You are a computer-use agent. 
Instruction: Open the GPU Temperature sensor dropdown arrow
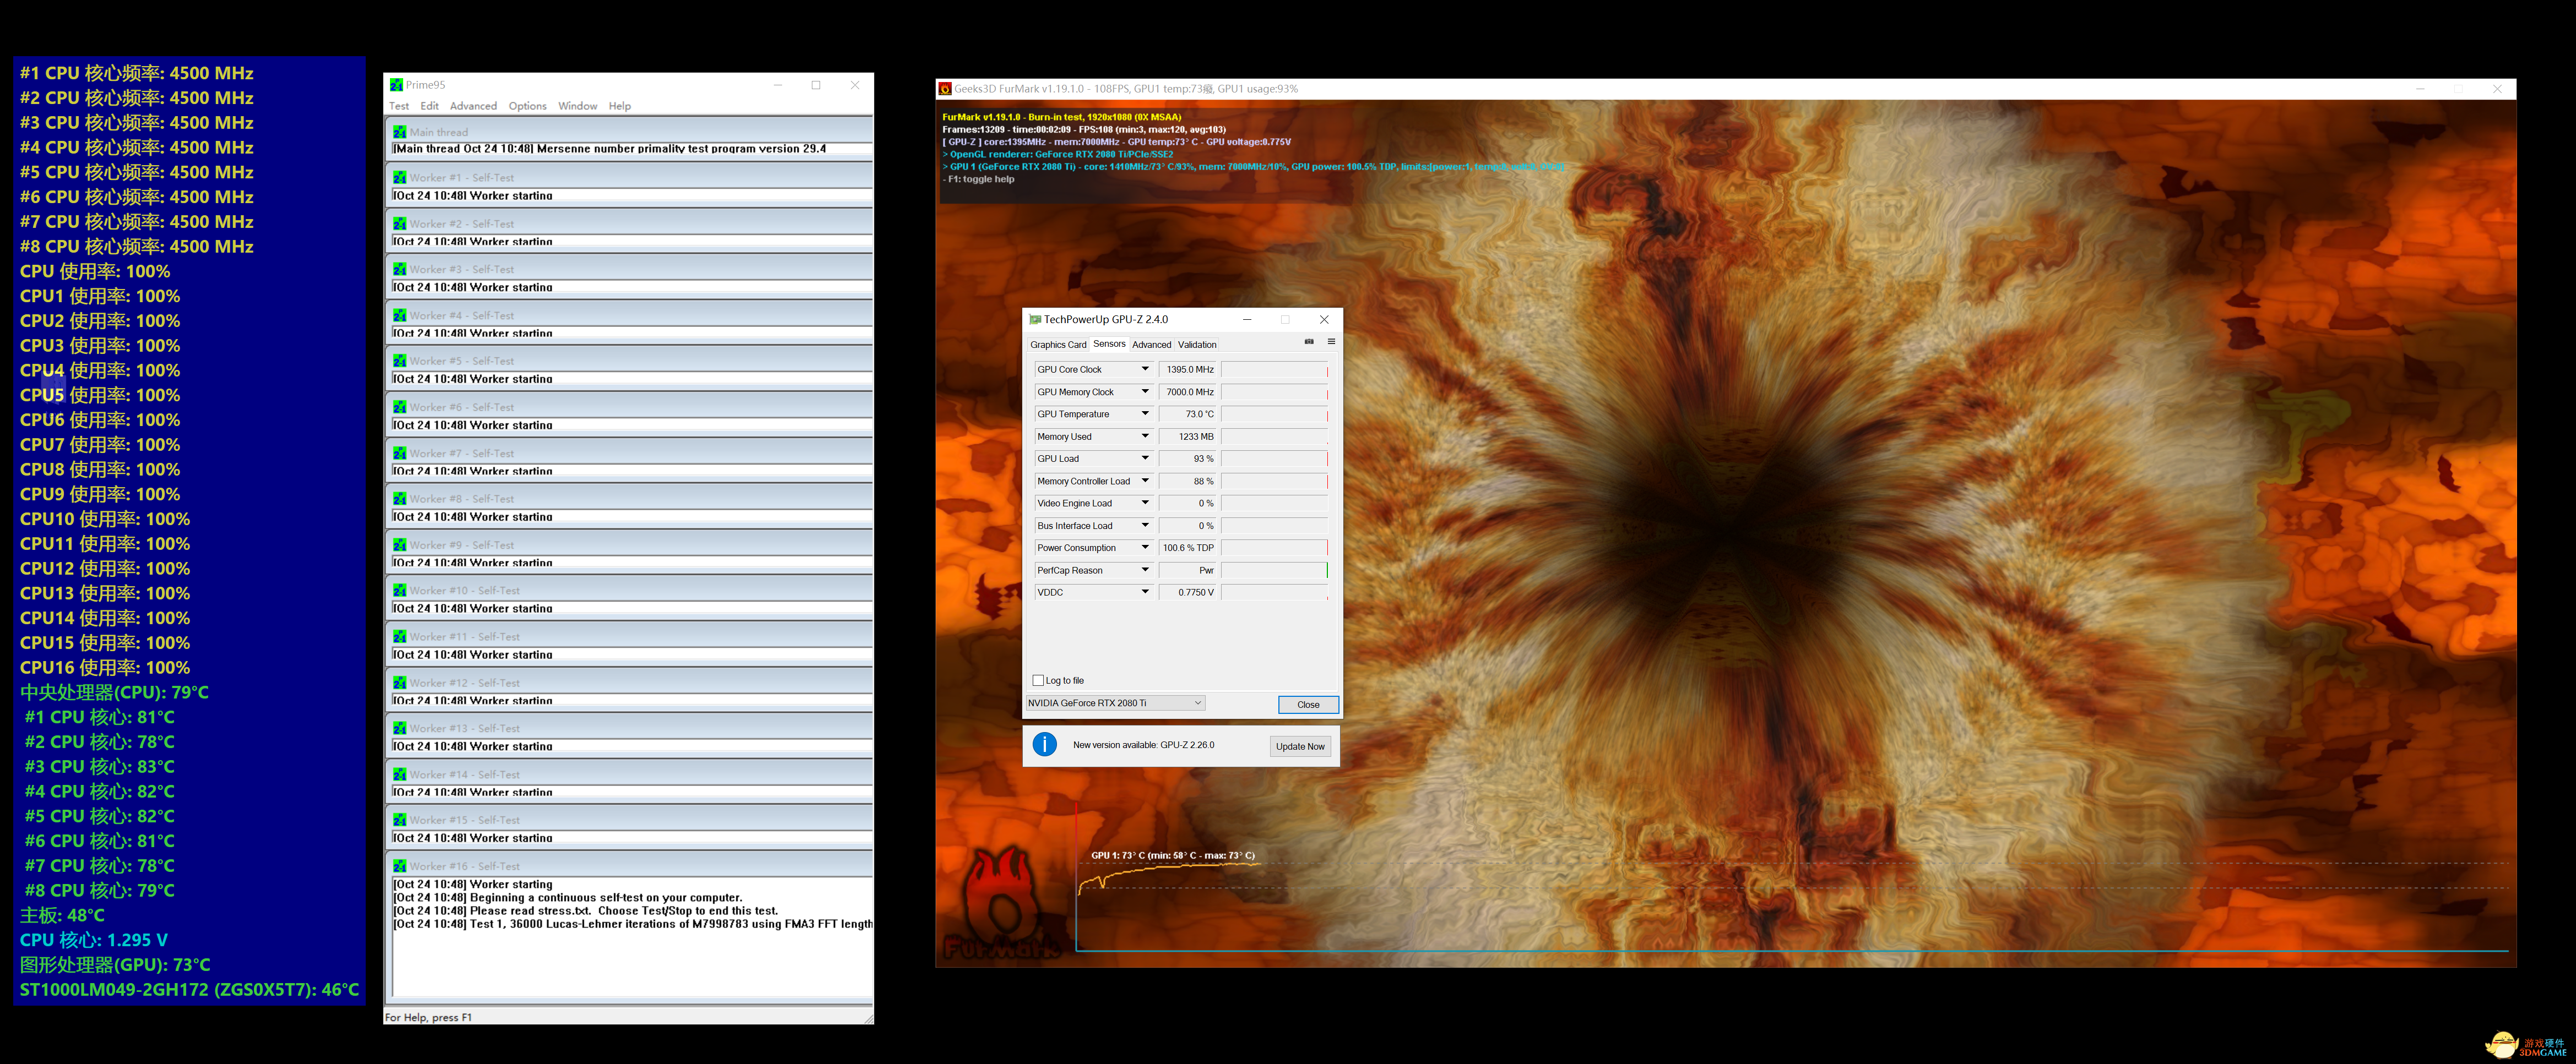point(1145,413)
